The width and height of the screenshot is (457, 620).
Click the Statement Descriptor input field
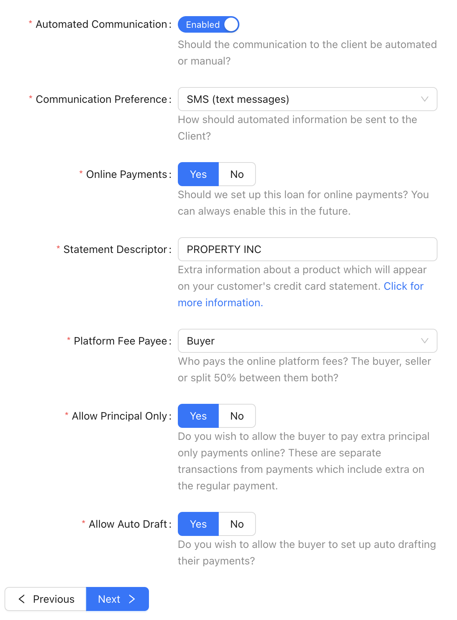[307, 249]
